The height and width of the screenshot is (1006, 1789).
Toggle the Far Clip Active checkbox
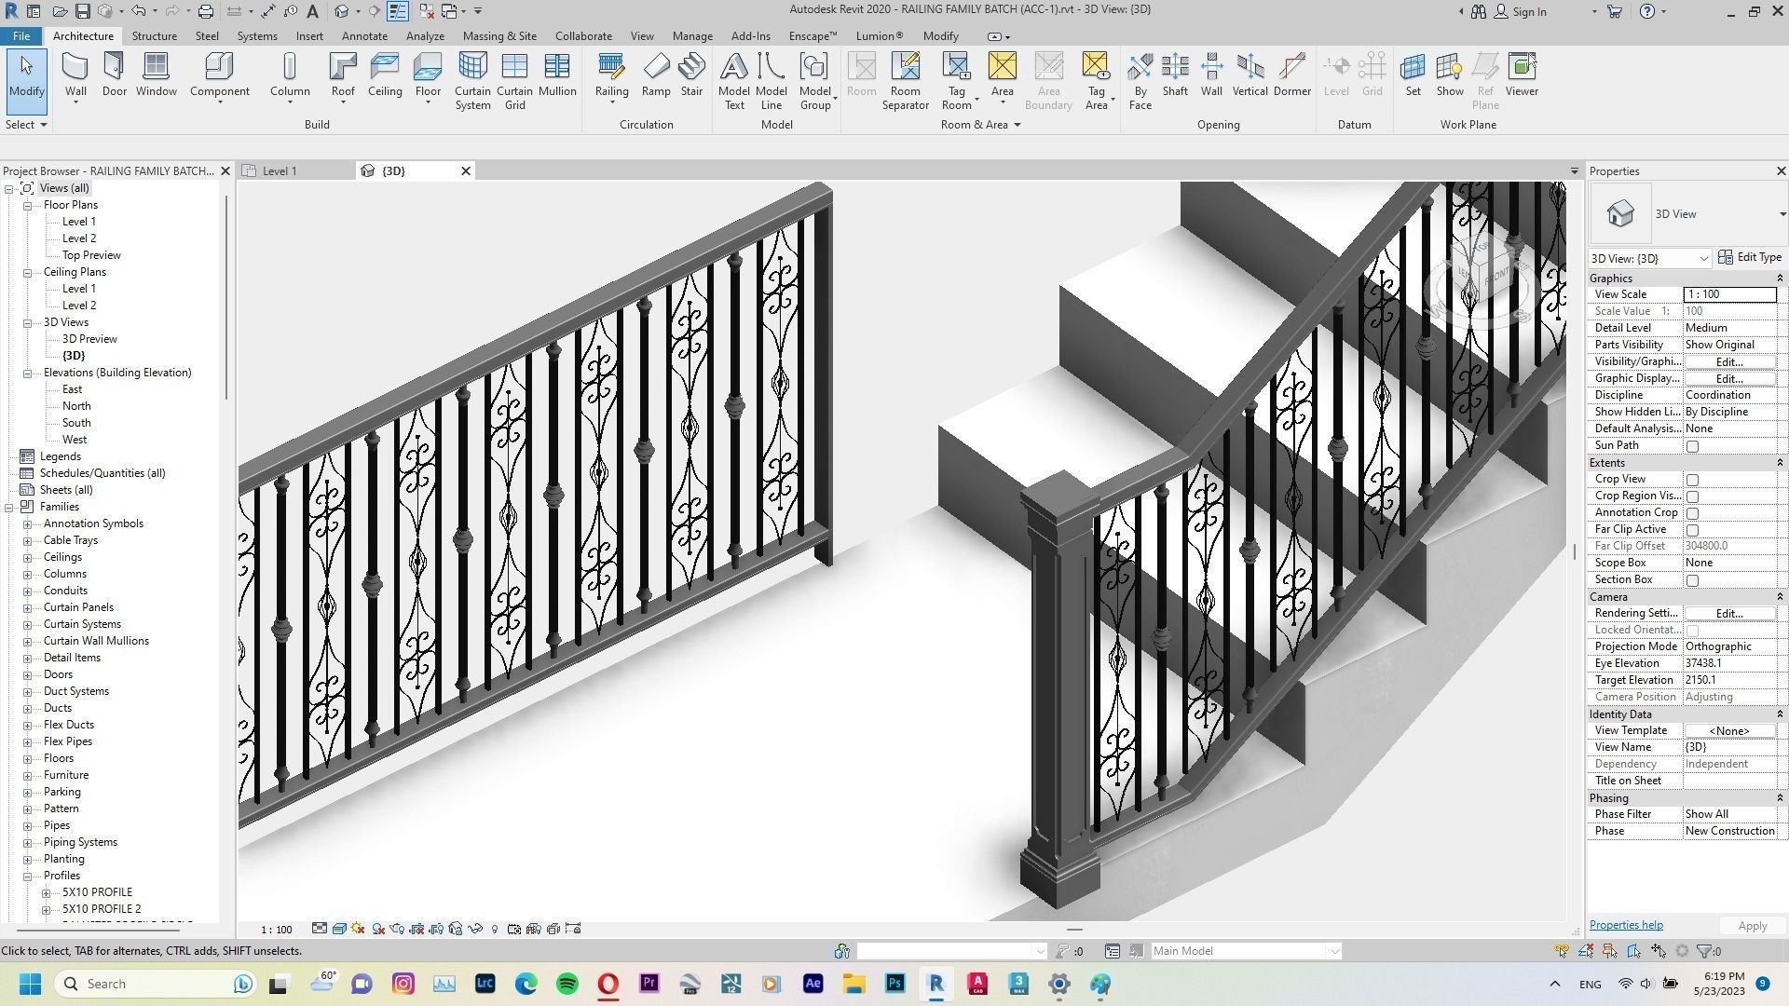1692,529
